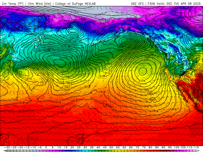
Task: Click the 35 degree legend label
Action: [92, 147]
